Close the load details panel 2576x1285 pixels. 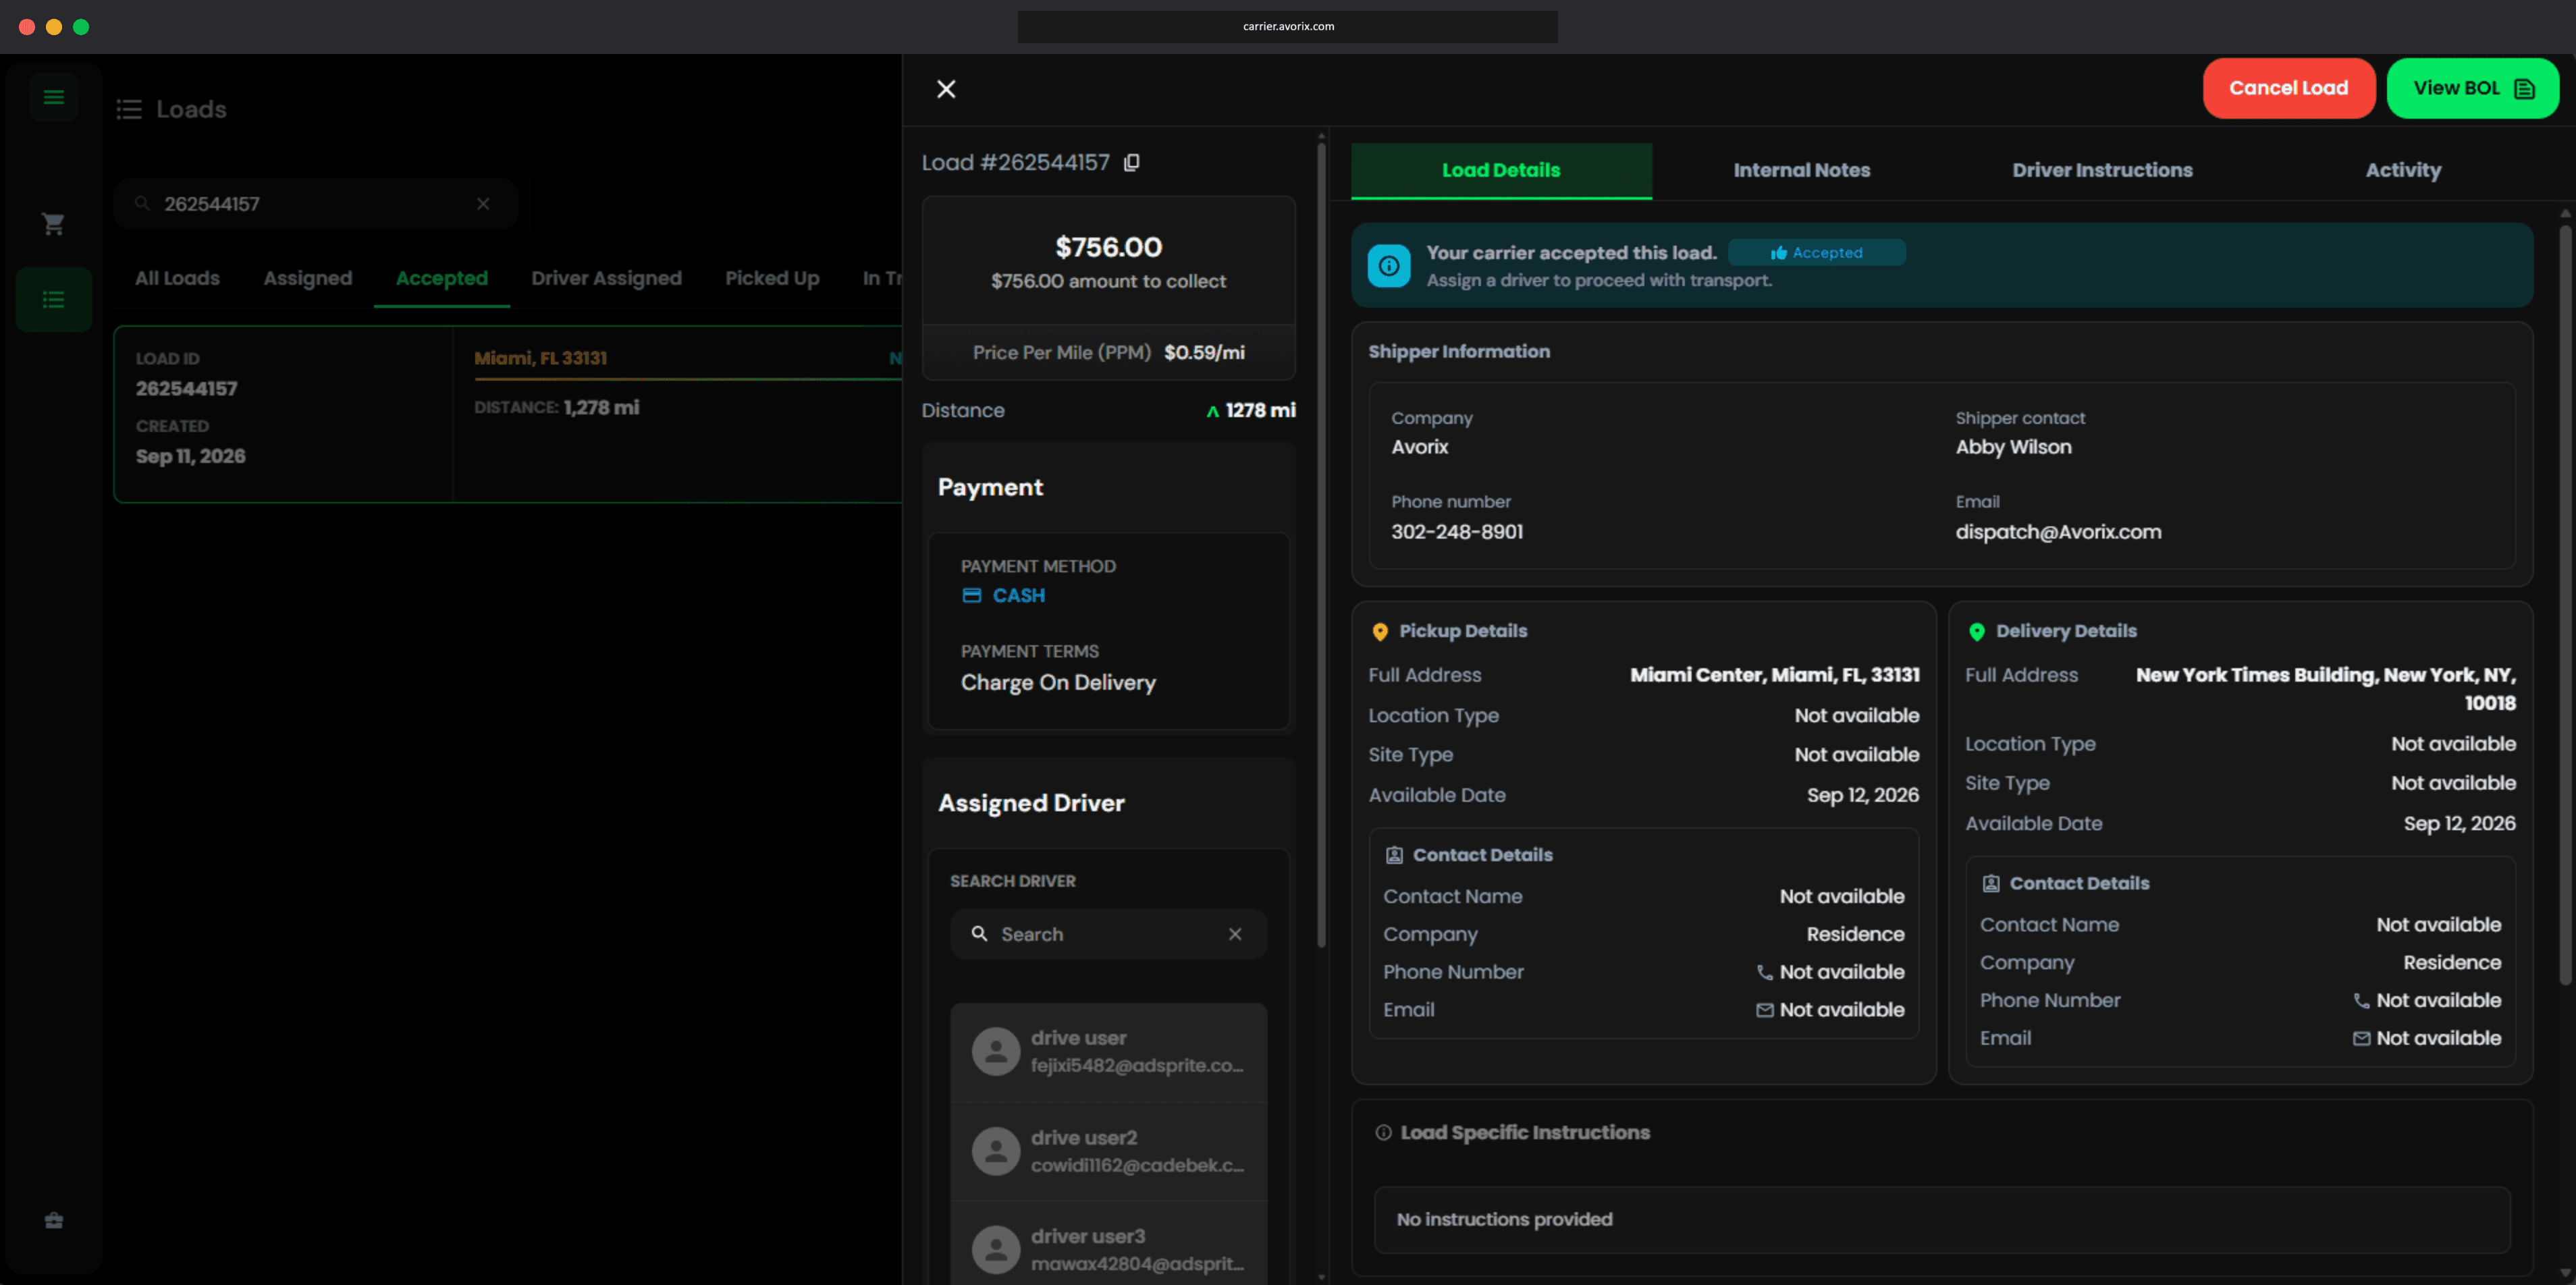[946, 89]
